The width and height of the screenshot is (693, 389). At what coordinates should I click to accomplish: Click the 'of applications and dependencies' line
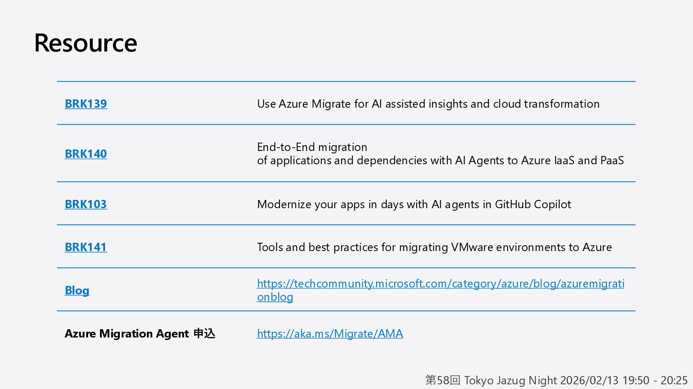440,160
